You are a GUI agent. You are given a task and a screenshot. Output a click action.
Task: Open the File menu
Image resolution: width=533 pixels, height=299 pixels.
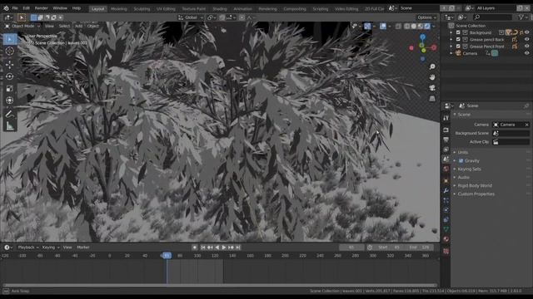(x=15, y=8)
